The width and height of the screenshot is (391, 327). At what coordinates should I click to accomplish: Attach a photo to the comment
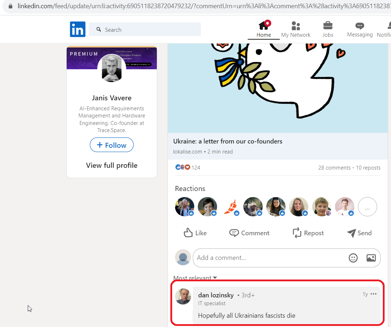coord(371,258)
